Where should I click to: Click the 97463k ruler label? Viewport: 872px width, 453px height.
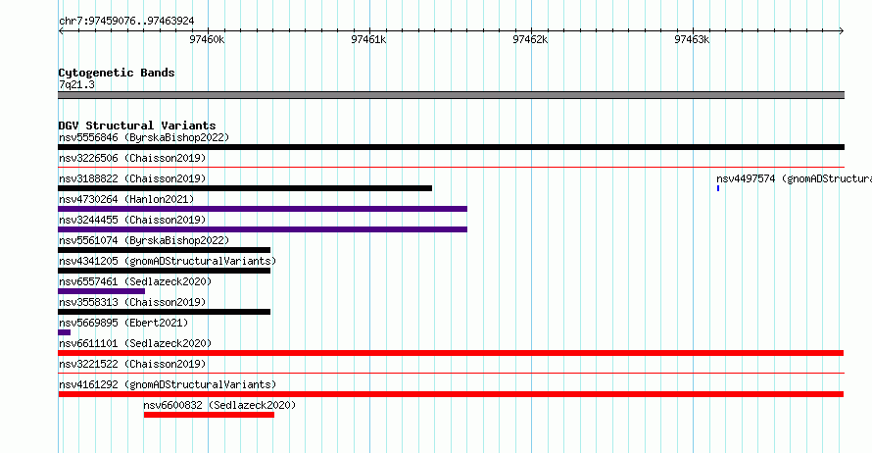[x=692, y=39]
